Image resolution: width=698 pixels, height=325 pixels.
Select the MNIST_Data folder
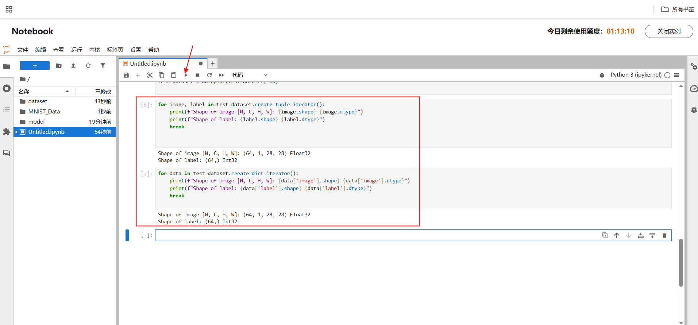[65, 112]
